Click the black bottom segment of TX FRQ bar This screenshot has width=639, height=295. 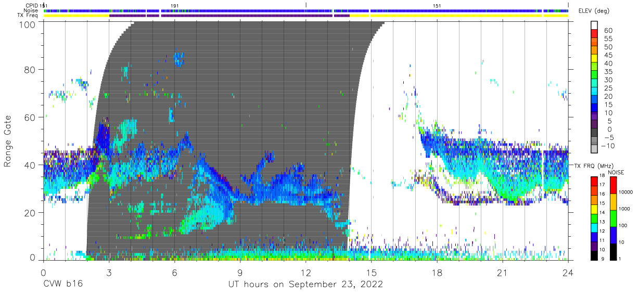(594, 254)
